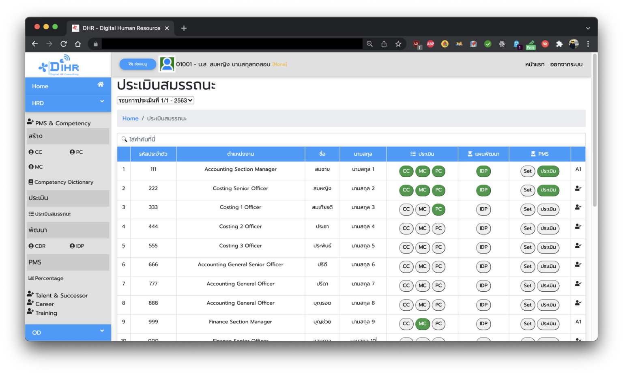623x374 pixels.
Task: Click the Home icon in the sidebar
Action: [x=100, y=84]
